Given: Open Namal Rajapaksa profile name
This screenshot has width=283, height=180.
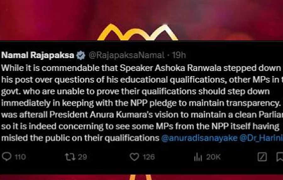Looking at the screenshot, I should [38, 55].
